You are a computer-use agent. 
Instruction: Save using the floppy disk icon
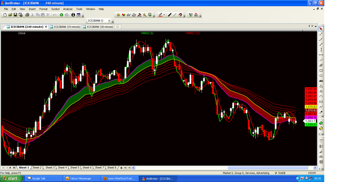[16, 15]
